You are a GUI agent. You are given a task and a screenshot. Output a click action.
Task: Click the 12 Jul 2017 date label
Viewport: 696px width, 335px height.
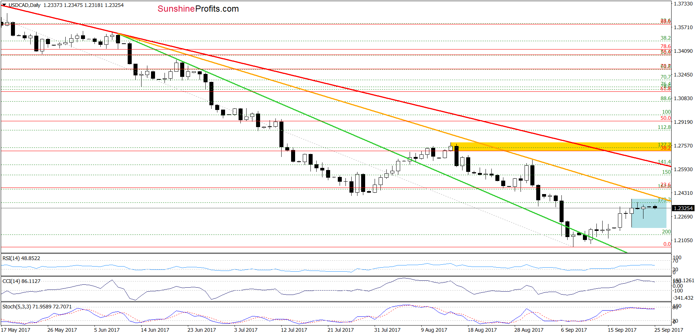pyautogui.click(x=294, y=330)
